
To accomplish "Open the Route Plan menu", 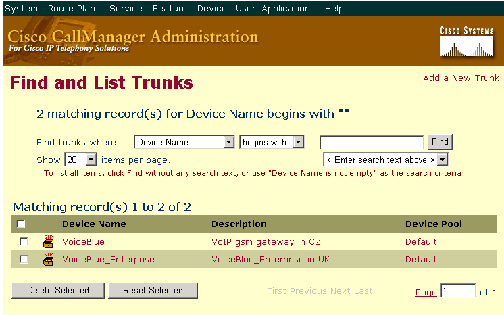I will [x=72, y=8].
